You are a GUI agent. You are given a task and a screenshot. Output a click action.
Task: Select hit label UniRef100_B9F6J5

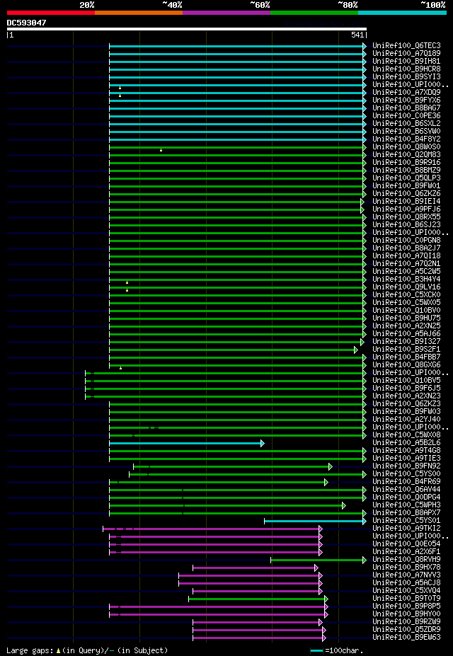click(406, 389)
